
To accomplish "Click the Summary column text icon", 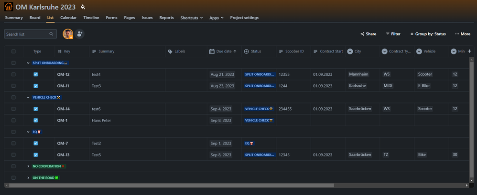I will pos(94,51).
